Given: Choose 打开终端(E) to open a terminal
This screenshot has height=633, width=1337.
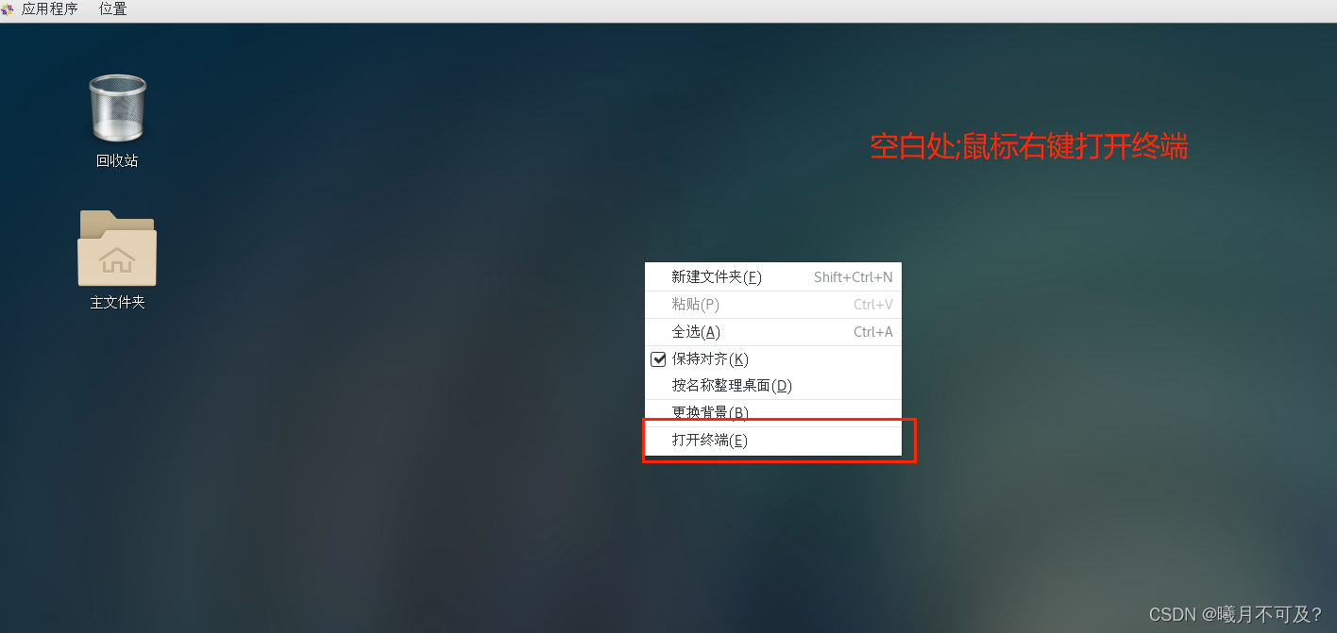Looking at the screenshot, I should point(772,441).
